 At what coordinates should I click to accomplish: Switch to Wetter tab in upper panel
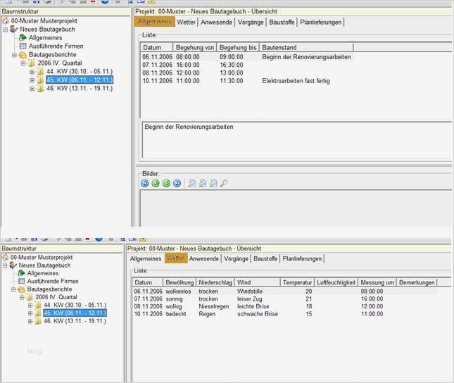click(186, 22)
